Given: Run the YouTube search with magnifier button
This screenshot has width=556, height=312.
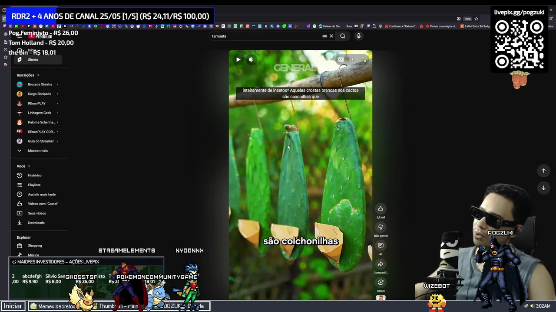Looking at the screenshot, I should point(343,36).
